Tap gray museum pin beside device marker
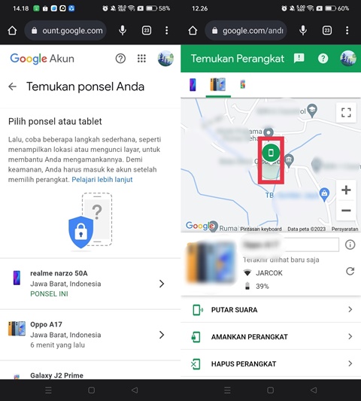The width and height of the screenshot is (361, 401). coord(289,160)
